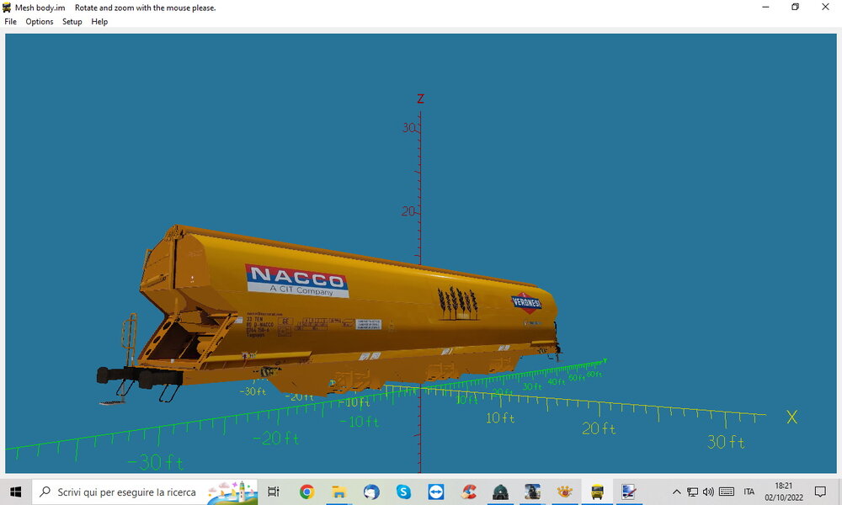
Task: Open Task View from taskbar
Action: (x=274, y=492)
